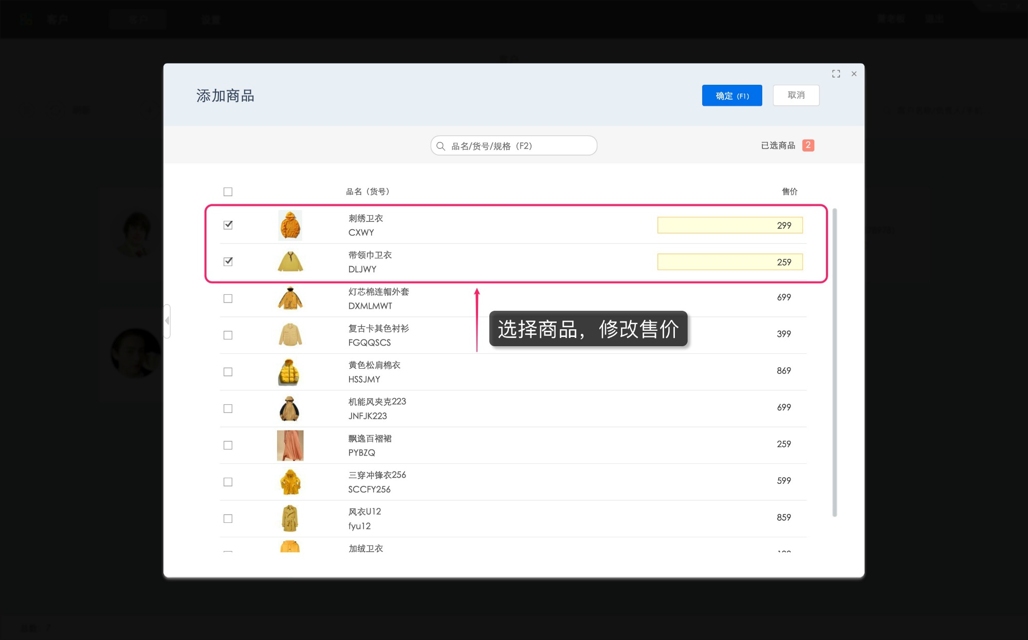Image resolution: width=1028 pixels, height=640 pixels.
Task: Expand the 添加商品 dialog to fullscreen
Action: click(x=836, y=73)
